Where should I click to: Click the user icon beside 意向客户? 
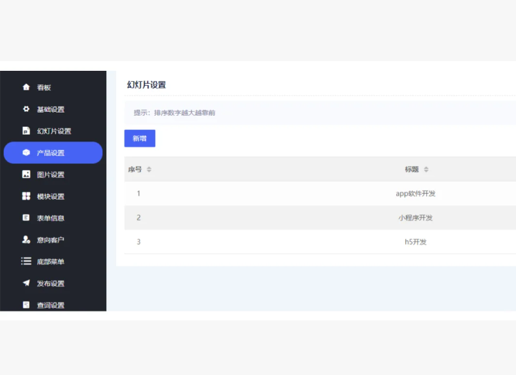pyautogui.click(x=26, y=239)
